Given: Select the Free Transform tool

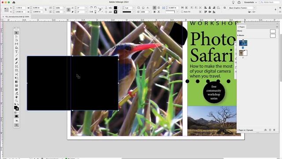Looking at the screenshot, I should pyautogui.click(x=16, y=78).
